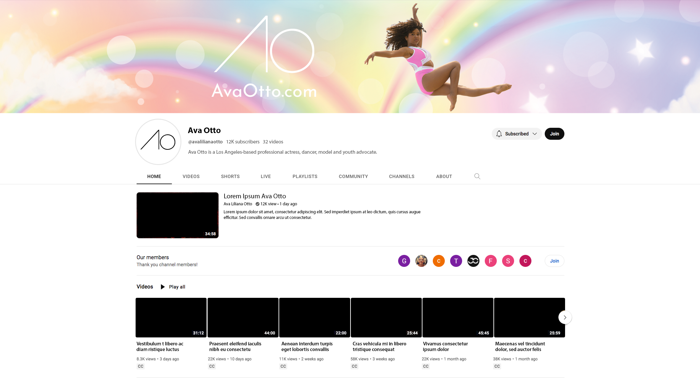Click the 58K views • 3 weeks ago line
The width and height of the screenshot is (700, 386).
click(x=372, y=359)
